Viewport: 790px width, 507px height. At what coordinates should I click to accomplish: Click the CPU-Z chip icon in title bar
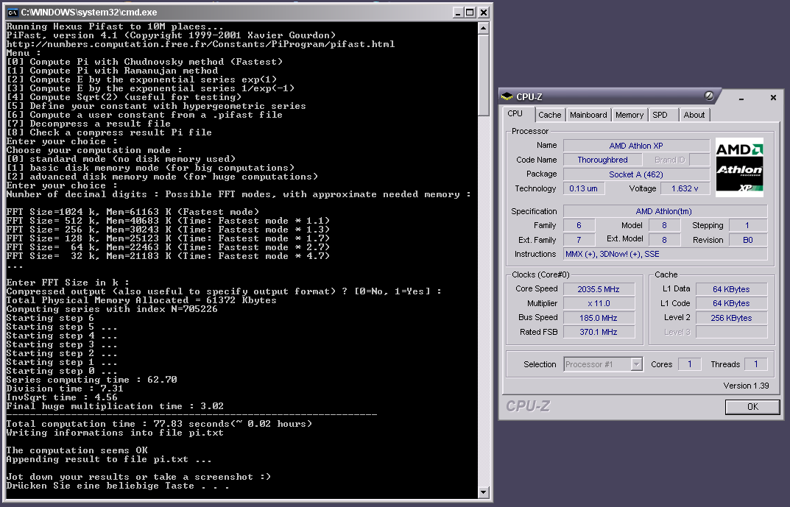[507, 96]
